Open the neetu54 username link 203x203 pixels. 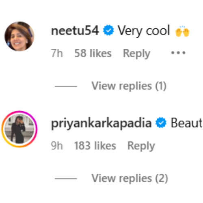[75, 31]
